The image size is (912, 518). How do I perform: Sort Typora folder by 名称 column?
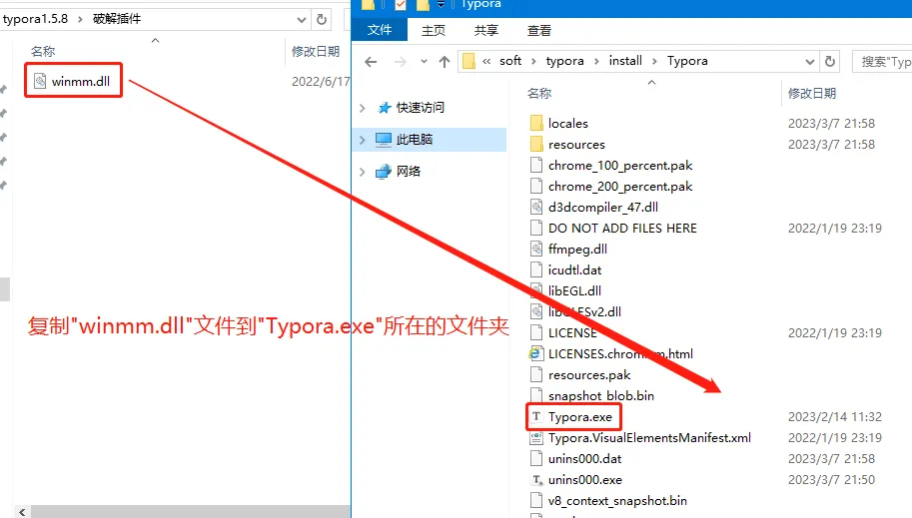[539, 93]
